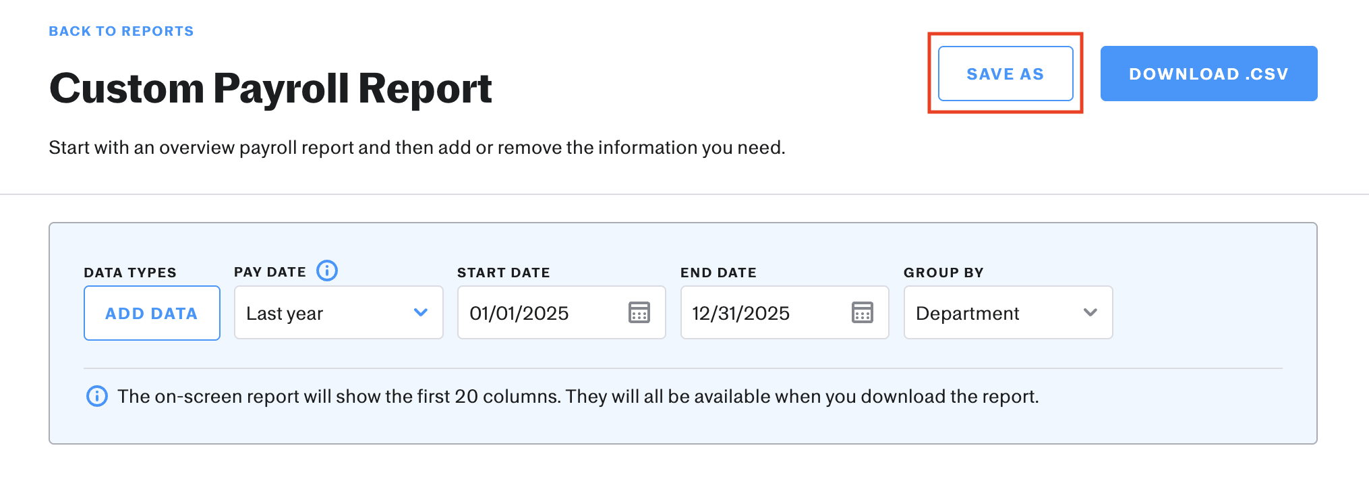This screenshot has height=479, width=1369.
Task: Click the info icon beside the 20 columns note
Action: (x=97, y=396)
